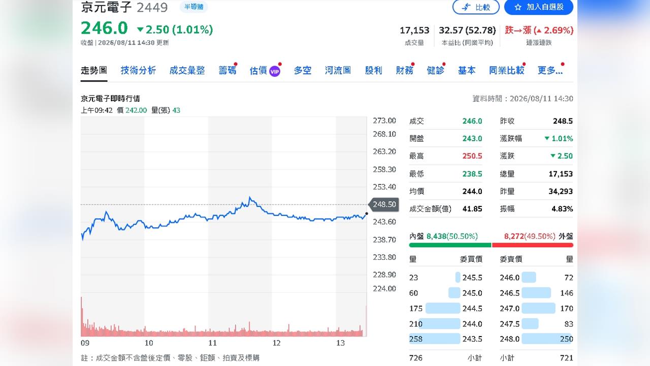The image size is (650, 366).
Task: Switch to the 技術分析 tab
Action: click(x=138, y=71)
